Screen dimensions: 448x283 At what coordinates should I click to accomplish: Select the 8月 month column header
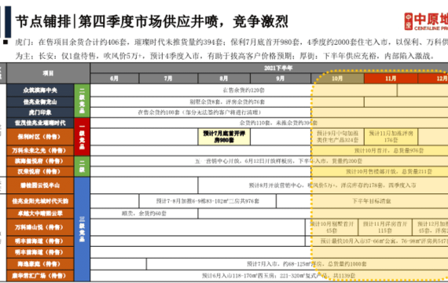(224, 79)
